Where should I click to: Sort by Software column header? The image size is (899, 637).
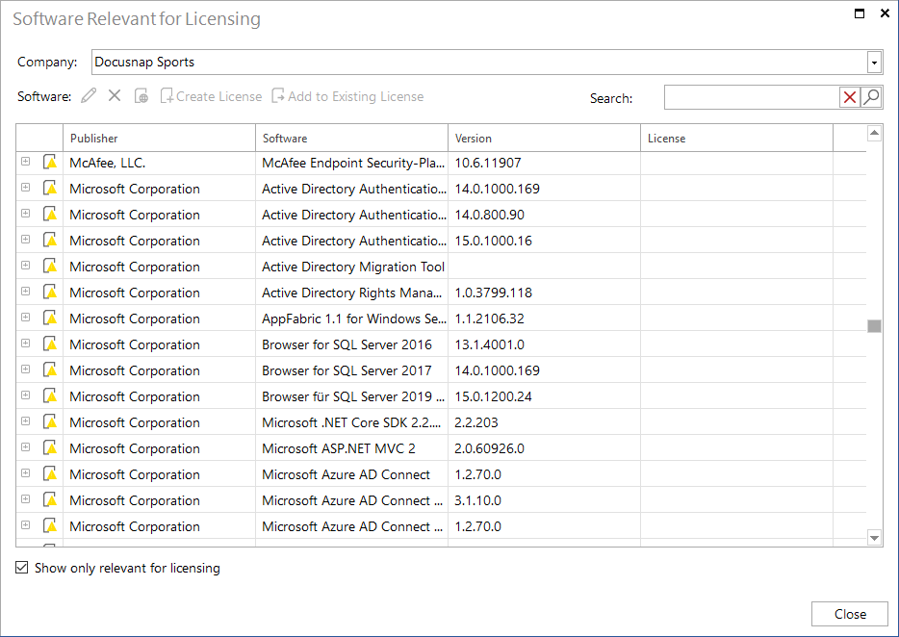coord(351,139)
